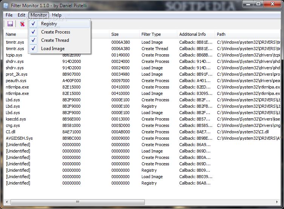Viewport: 284px width, 209px height.
Task: Click the horizontal scrollbar right arrow
Action: (x=277, y=202)
